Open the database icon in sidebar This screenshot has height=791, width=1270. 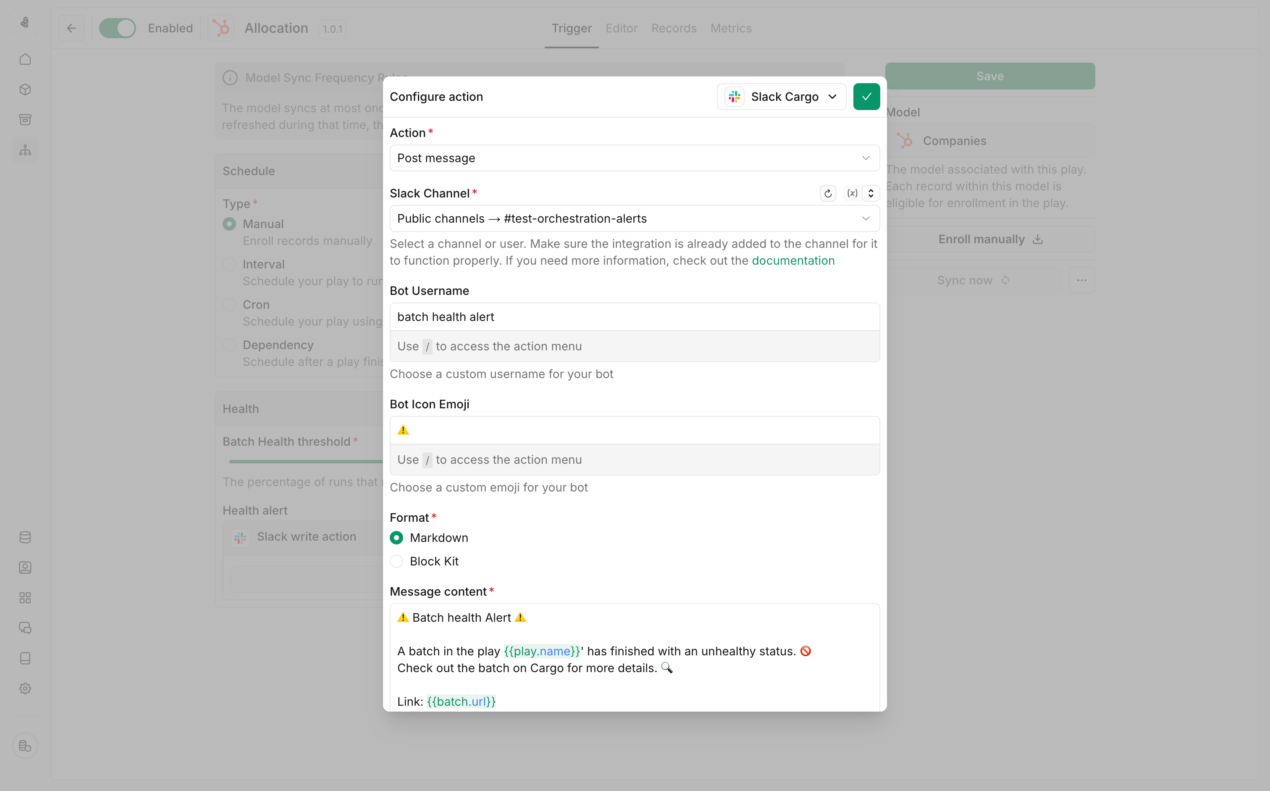click(x=25, y=537)
